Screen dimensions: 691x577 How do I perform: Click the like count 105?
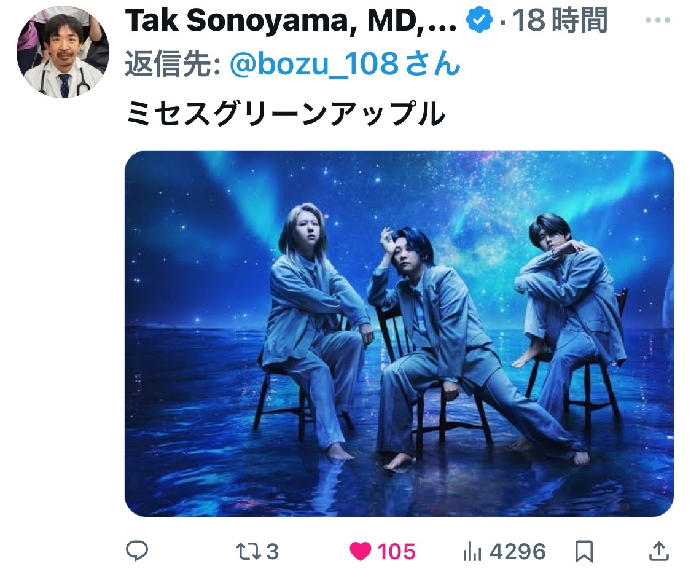396,552
